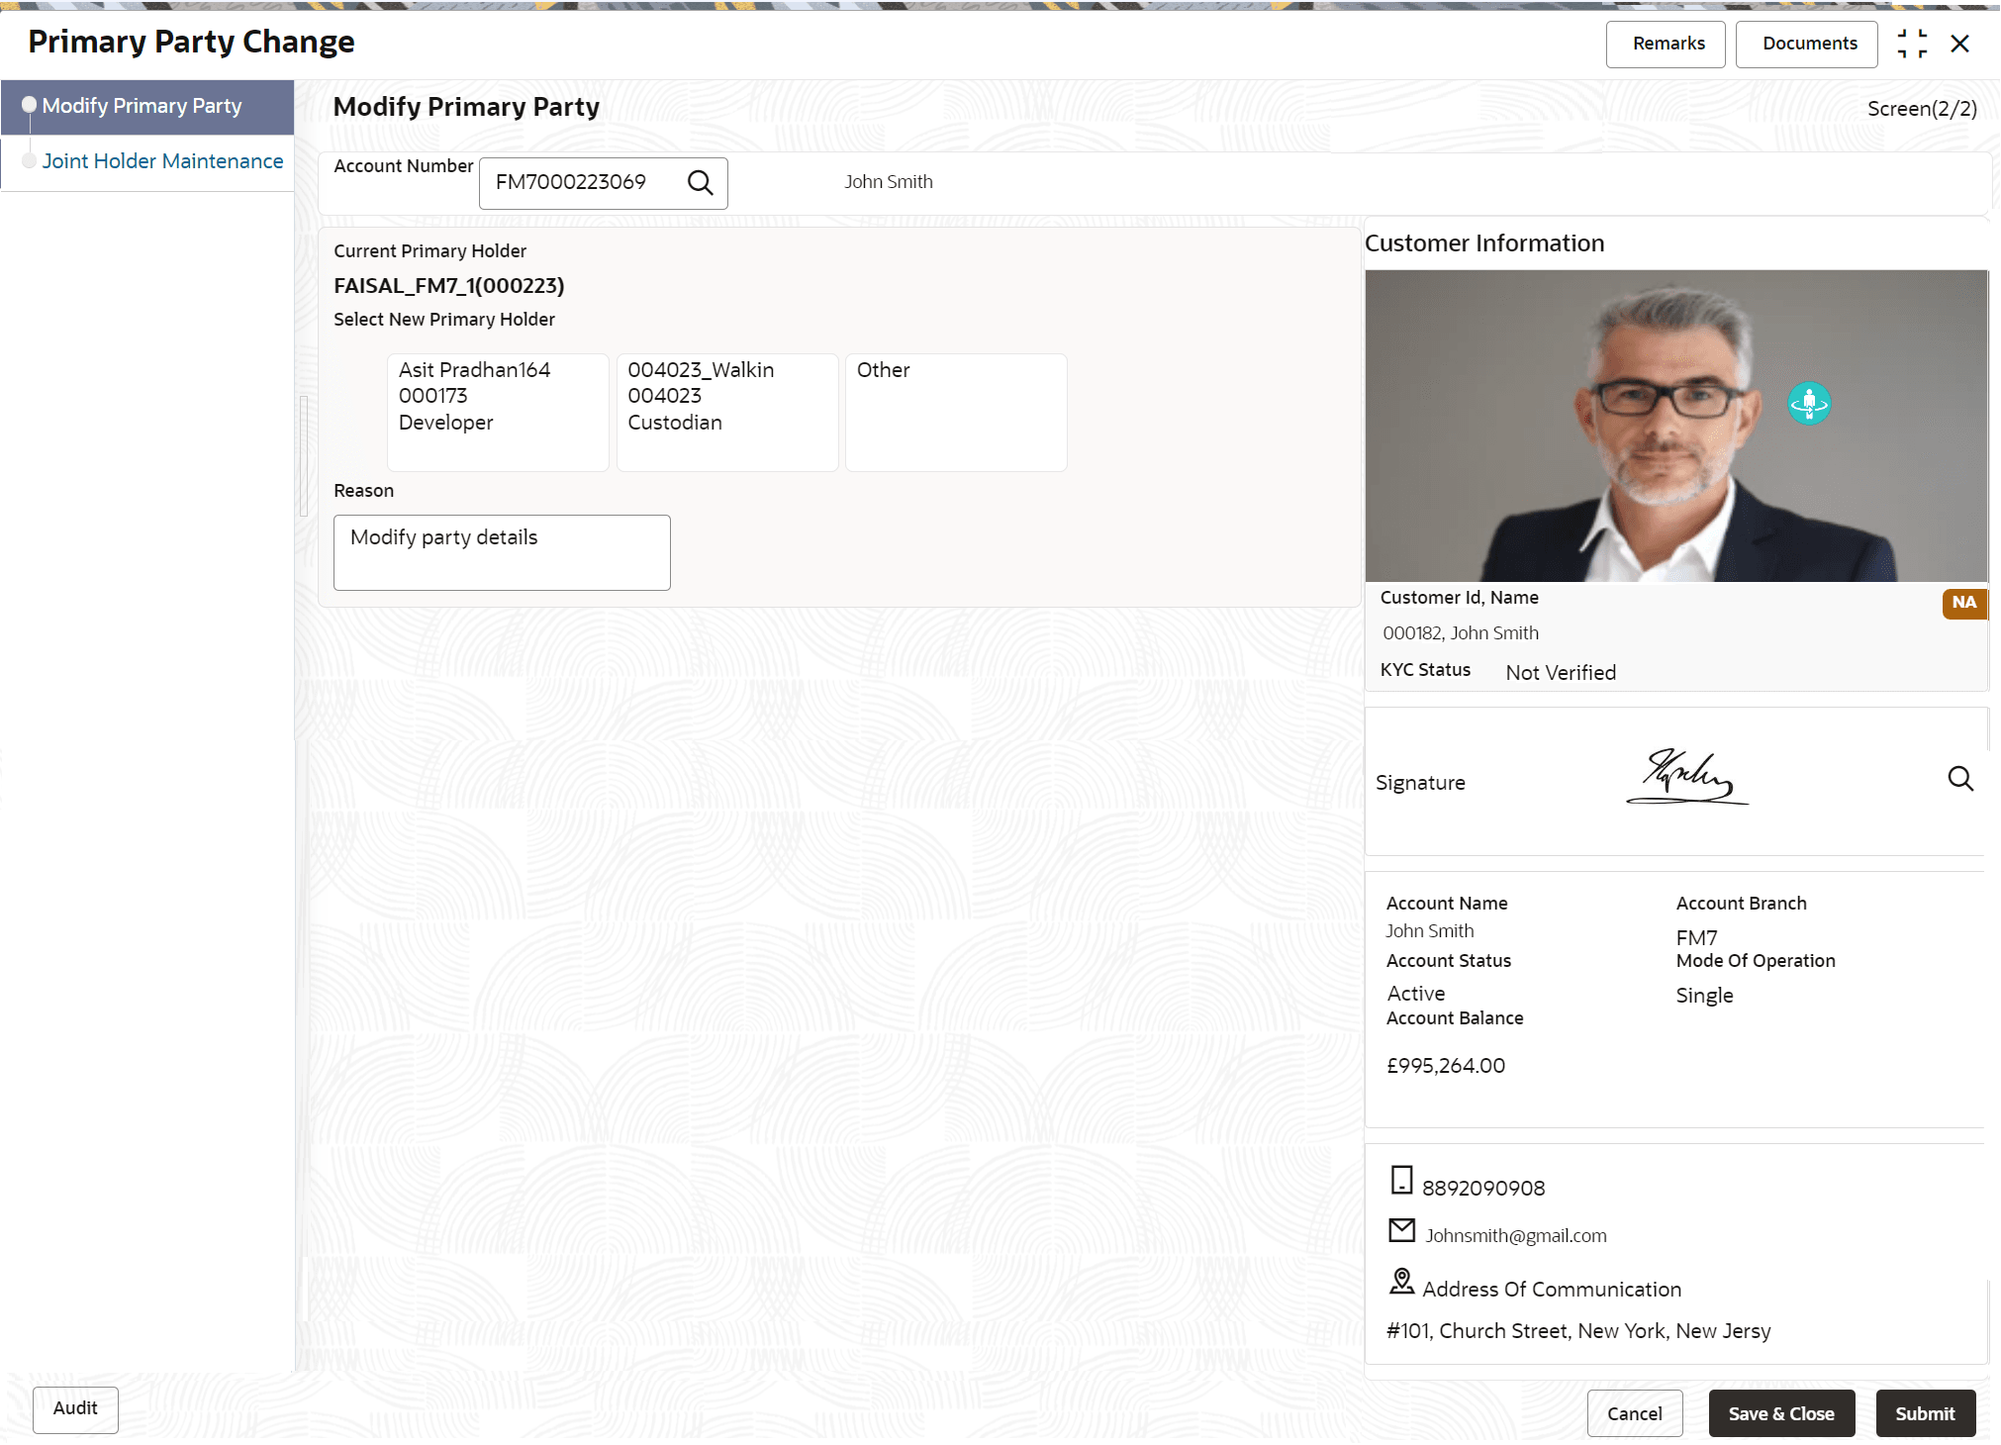Viewport: 2001px width, 1445px height.
Task: Click the mobile phone icon
Action: click(x=1401, y=1180)
